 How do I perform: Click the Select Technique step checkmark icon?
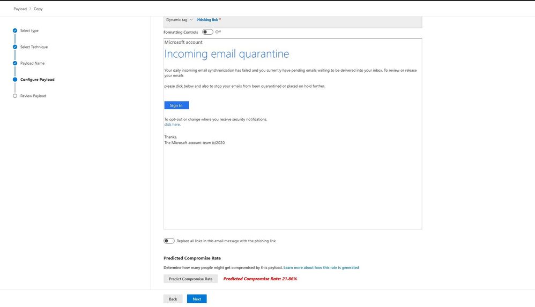click(15, 47)
